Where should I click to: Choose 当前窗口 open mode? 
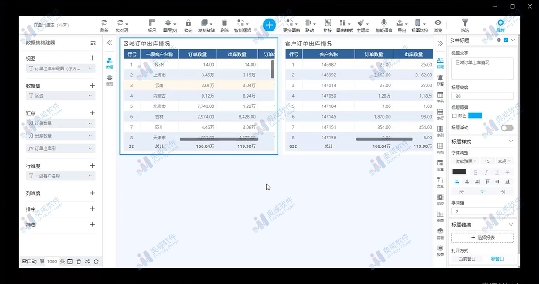467,259
